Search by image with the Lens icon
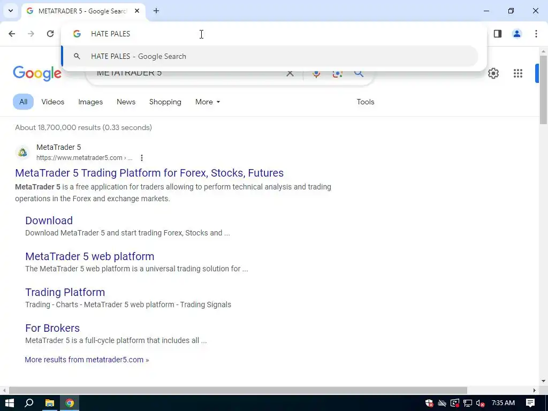This screenshot has height=411, width=548. tap(337, 73)
